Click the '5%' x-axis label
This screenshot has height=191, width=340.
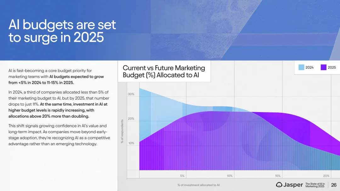(182, 176)
